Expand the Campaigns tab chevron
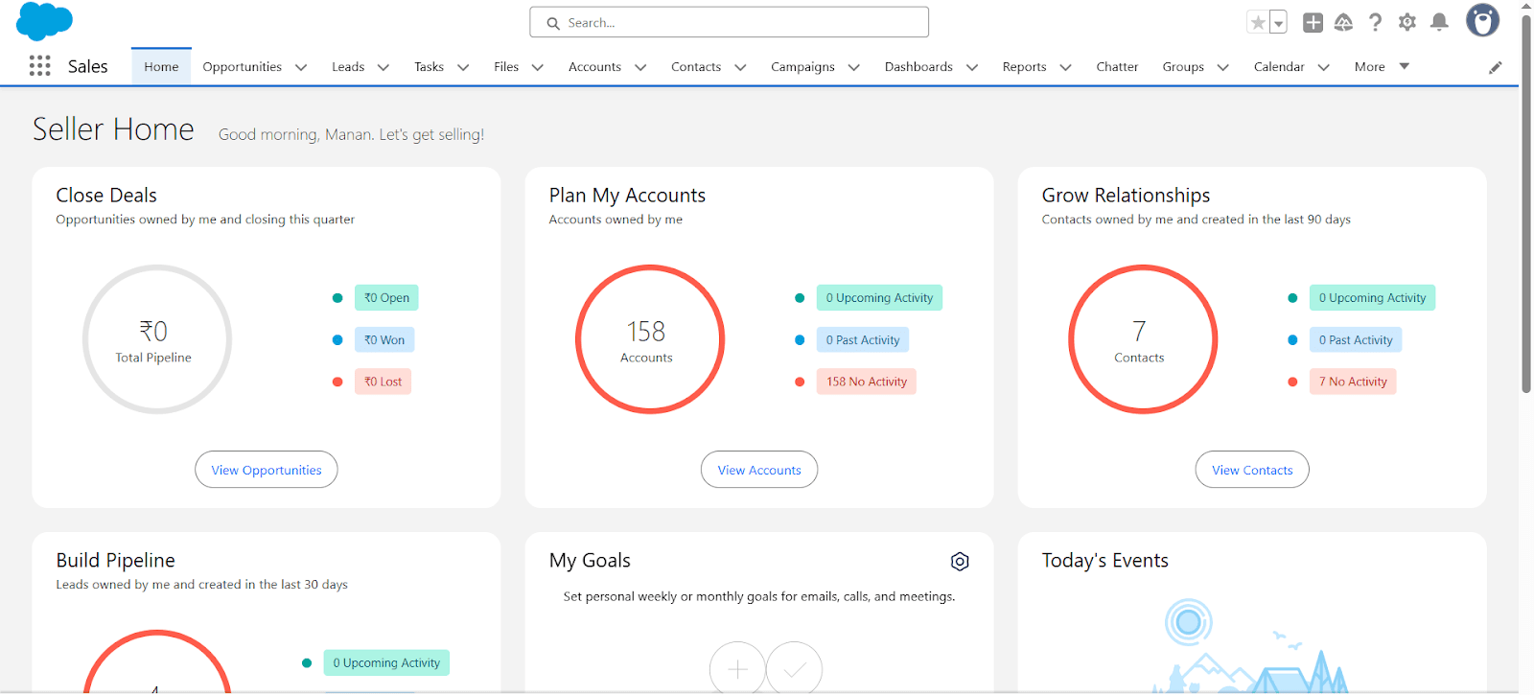The width and height of the screenshot is (1534, 695). pyautogui.click(x=854, y=67)
